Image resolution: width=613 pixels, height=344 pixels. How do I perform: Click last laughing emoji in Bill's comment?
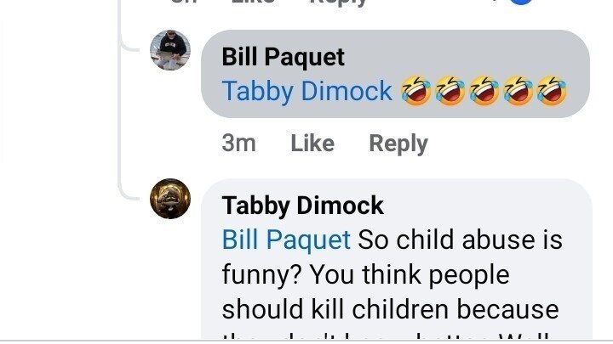click(552, 91)
